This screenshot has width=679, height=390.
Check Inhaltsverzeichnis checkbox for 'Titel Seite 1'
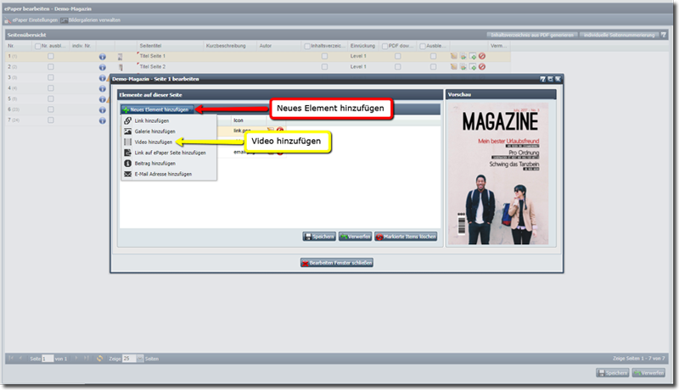324,56
